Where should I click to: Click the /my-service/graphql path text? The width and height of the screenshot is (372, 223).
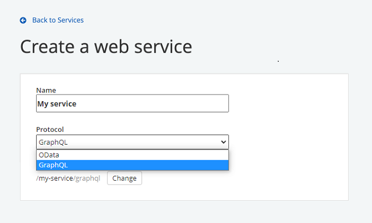68,179
